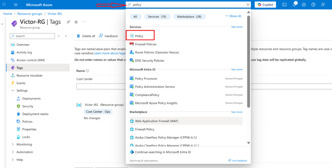
Task: Select Tags in the sidebar
Action: point(38,68)
